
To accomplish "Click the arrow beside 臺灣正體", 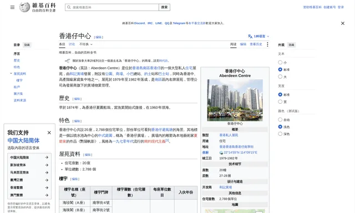I will 47,180.
